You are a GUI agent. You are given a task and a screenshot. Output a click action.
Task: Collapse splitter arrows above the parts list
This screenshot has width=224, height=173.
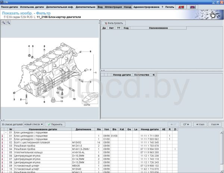tap(3, 120)
